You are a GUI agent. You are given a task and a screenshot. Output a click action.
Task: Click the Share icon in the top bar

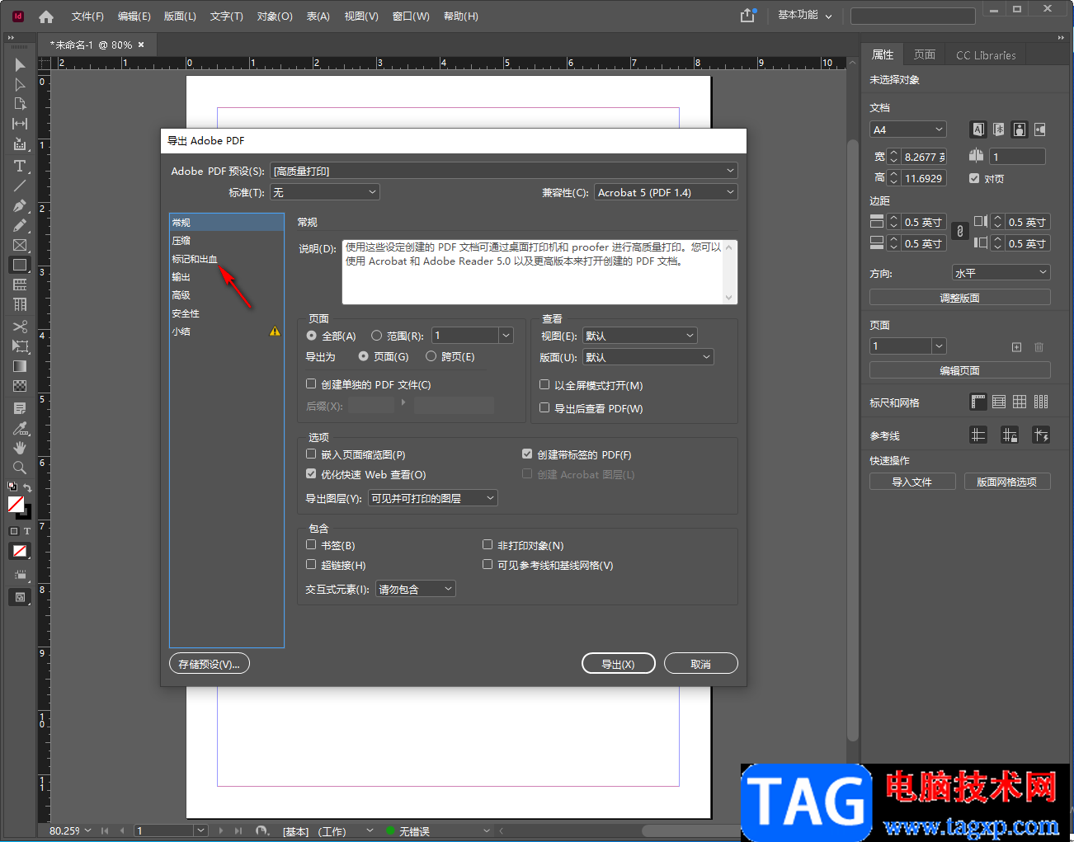747,16
